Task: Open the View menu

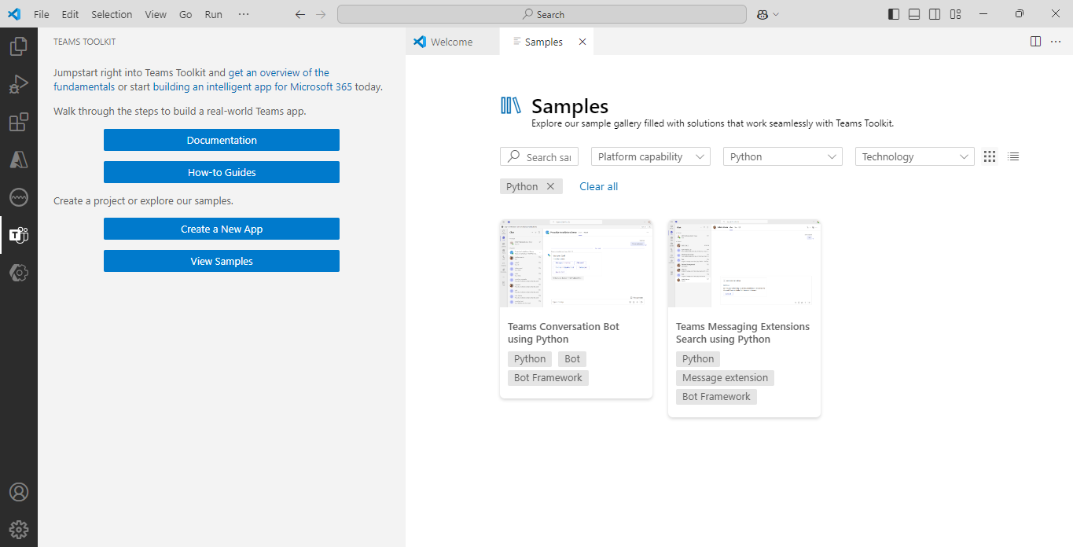Action: [x=156, y=14]
